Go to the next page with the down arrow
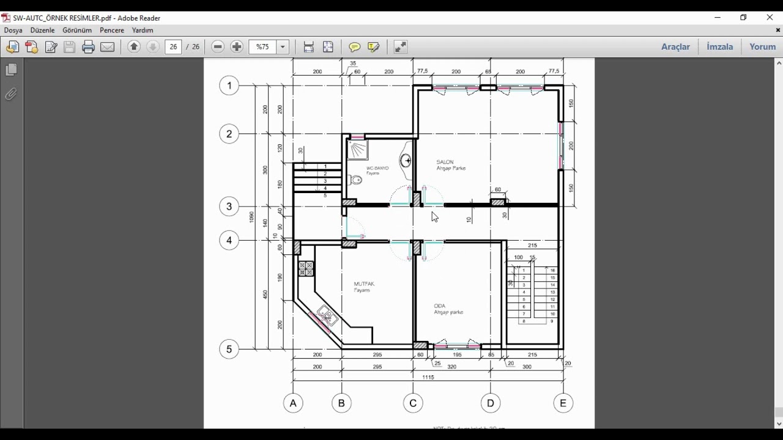 coord(153,46)
